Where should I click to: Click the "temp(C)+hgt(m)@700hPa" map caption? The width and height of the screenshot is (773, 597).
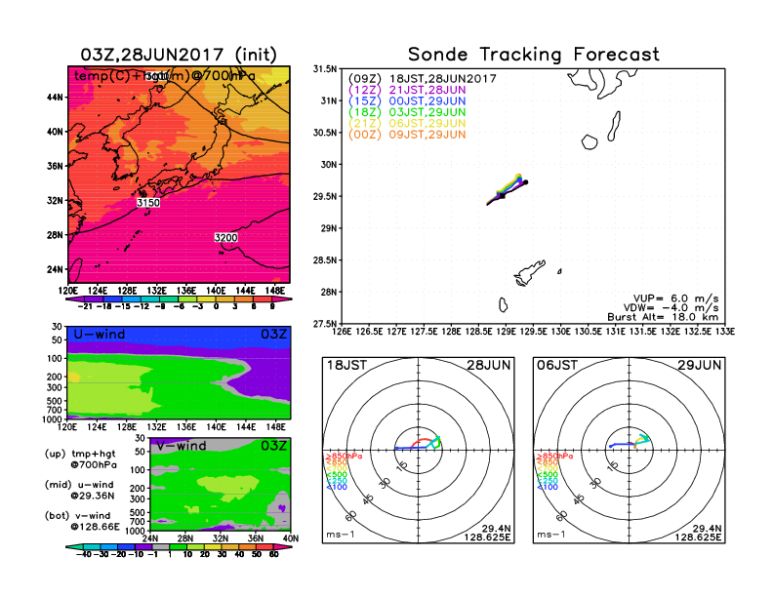(165, 76)
